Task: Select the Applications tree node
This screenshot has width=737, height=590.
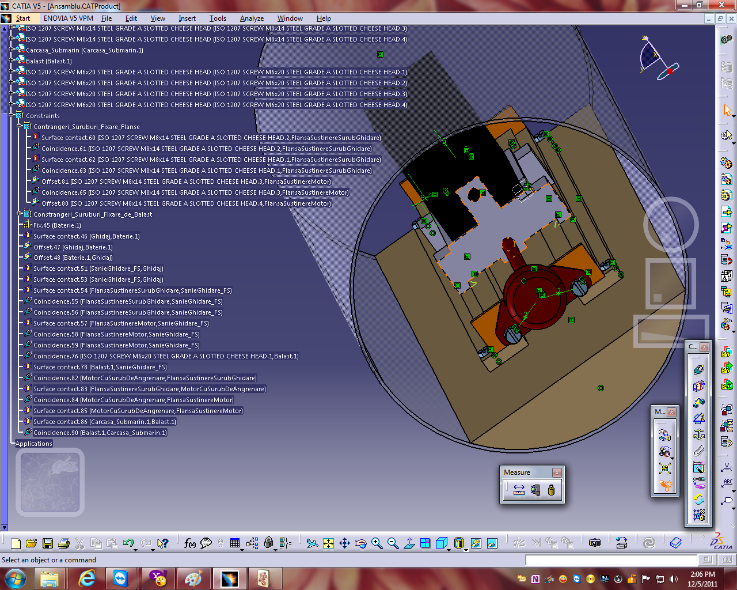Action: click(x=34, y=444)
